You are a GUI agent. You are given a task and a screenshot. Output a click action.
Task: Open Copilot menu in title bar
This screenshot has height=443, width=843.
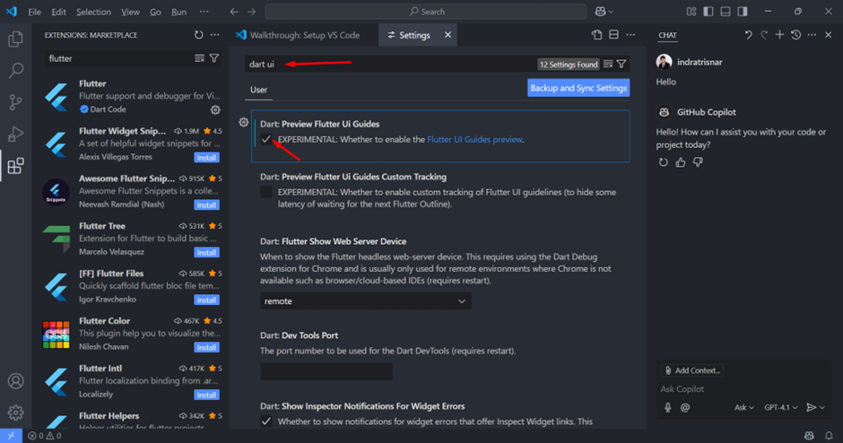(x=604, y=12)
